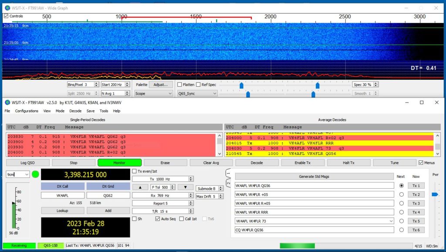Click the Tx 1 Now button

click(416, 186)
